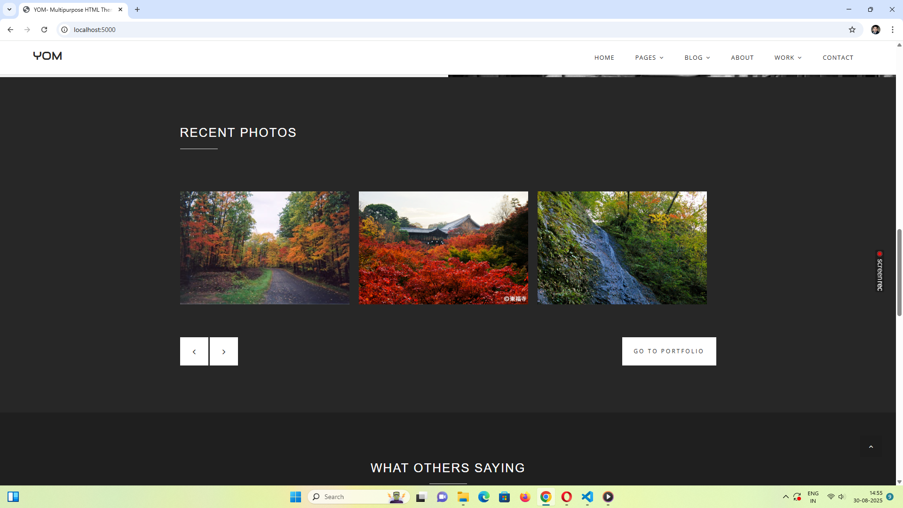Go to HOME in navigation
The image size is (903, 508).
pos(604,57)
